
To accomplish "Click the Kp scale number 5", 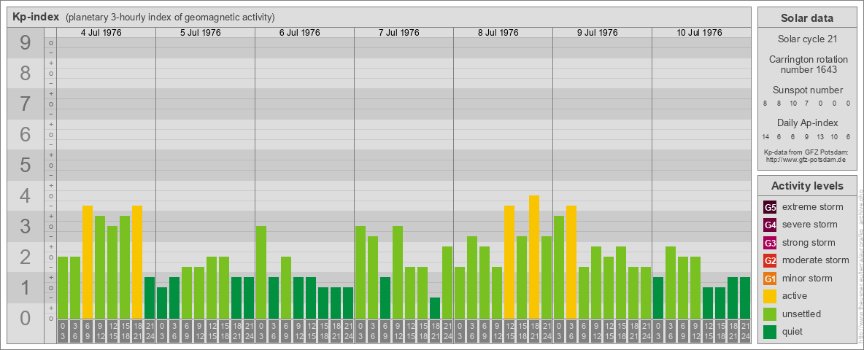I will click(26, 165).
